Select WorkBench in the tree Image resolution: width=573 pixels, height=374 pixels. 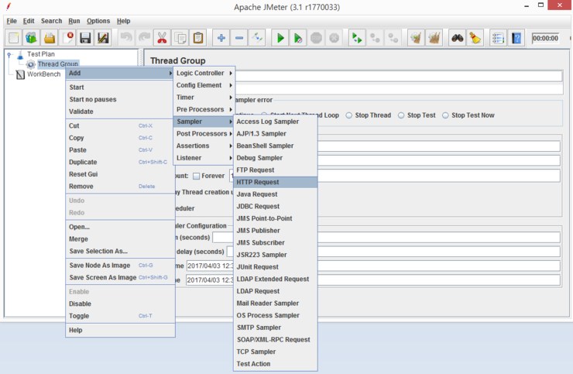click(x=43, y=74)
